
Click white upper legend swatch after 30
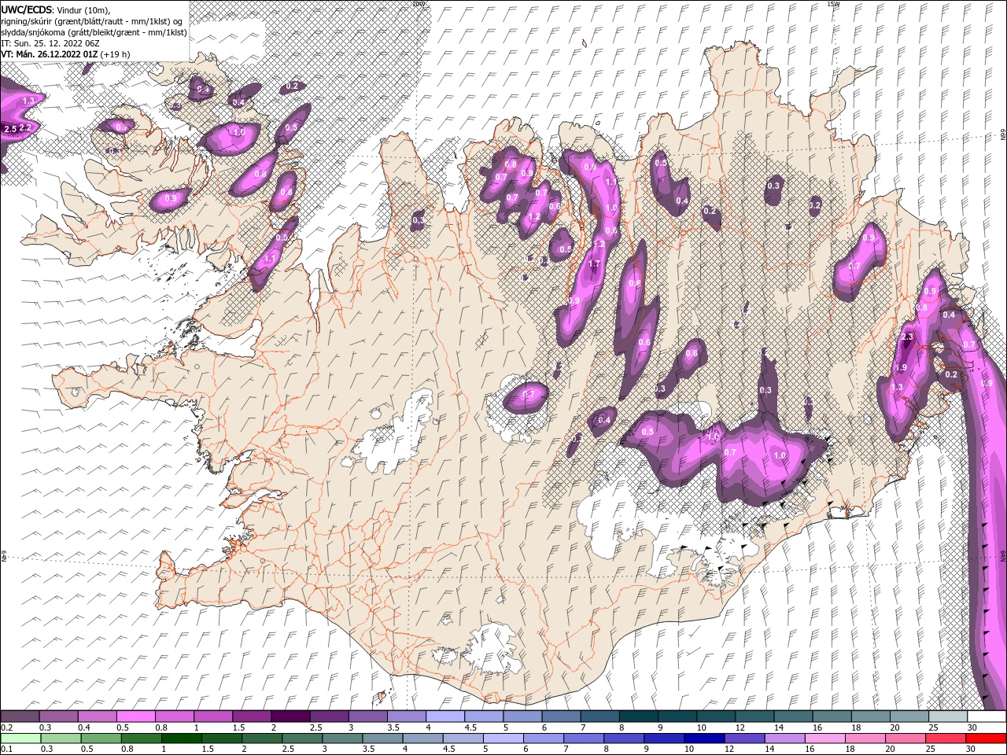[987, 716]
